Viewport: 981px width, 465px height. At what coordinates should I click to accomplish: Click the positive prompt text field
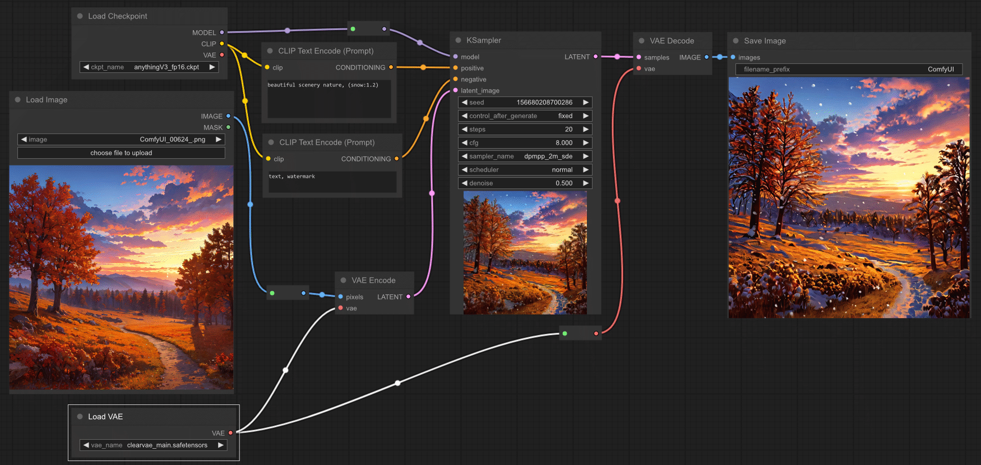pos(329,99)
